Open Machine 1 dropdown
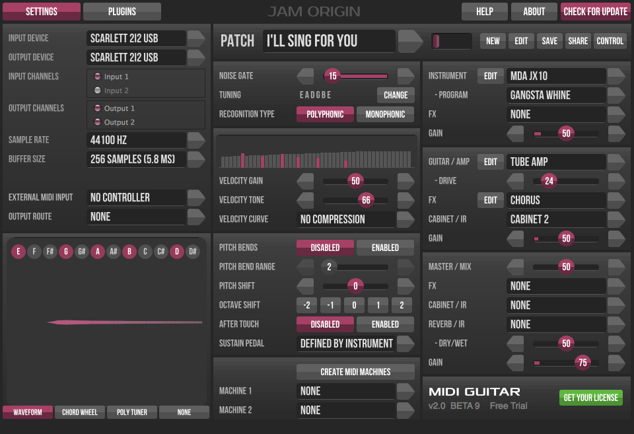634x434 pixels. click(x=405, y=391)
